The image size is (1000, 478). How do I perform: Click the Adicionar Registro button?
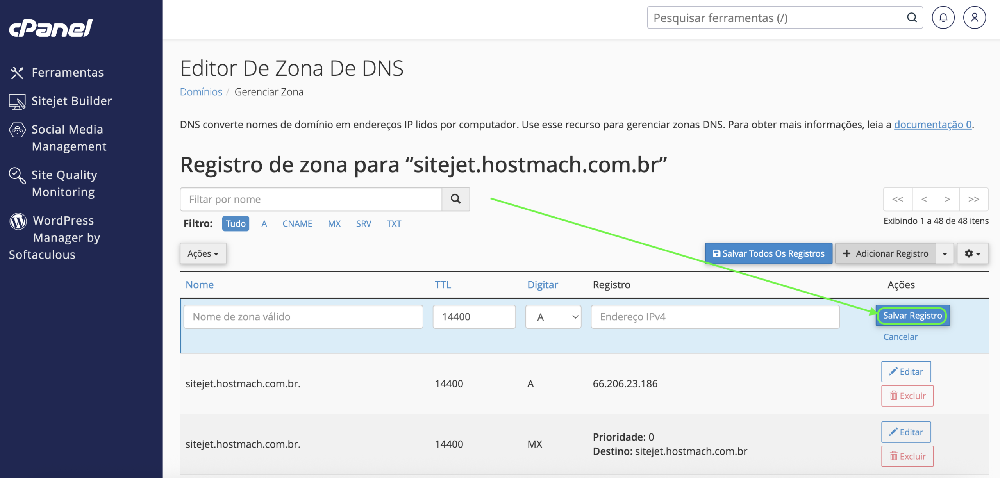pyautogui.click(x=885, y=253)
